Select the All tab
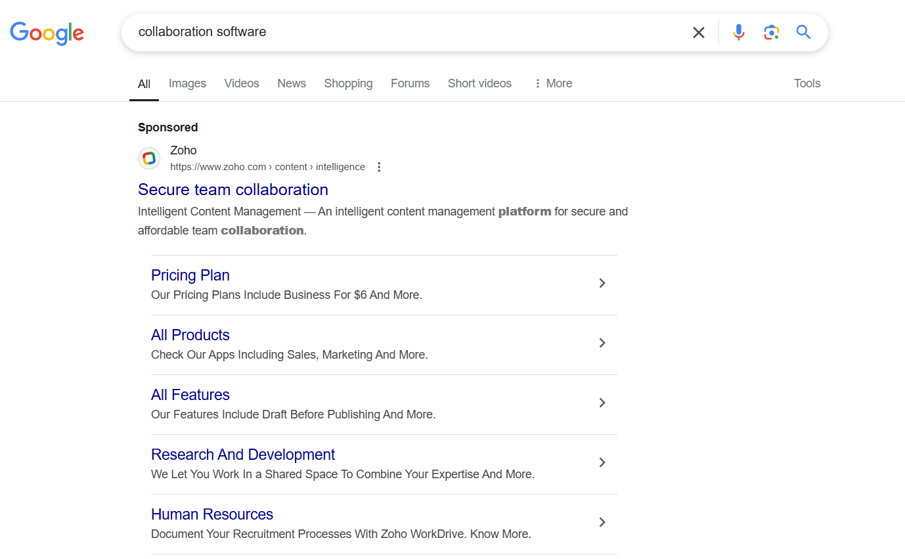The image size is (905, 559). click(144, 83)
